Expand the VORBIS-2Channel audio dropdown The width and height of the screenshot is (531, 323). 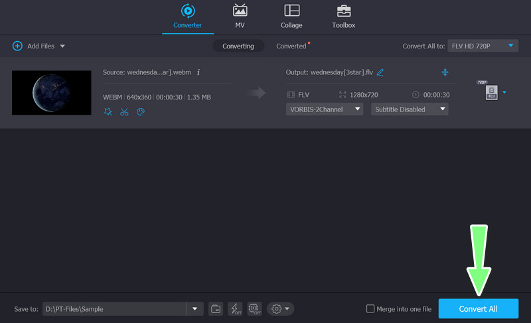pyautogui.click(x=325, y=109)
